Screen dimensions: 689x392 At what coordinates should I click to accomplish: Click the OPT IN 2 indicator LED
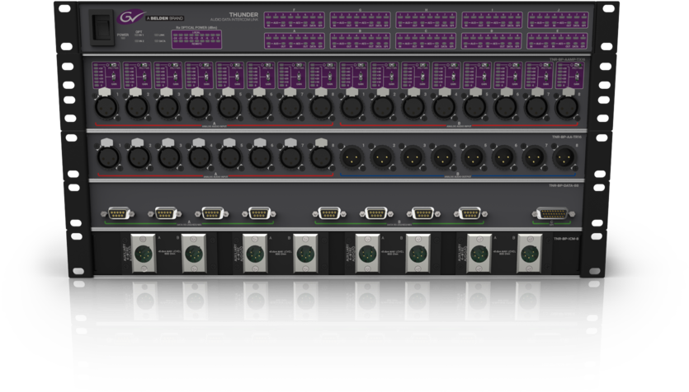coord(137,41)
